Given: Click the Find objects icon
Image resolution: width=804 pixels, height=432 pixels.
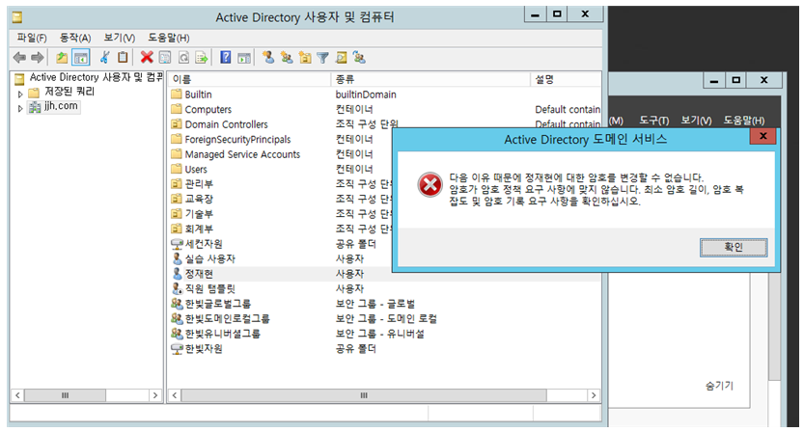Looking at the screenshot, I should (341, 58).
